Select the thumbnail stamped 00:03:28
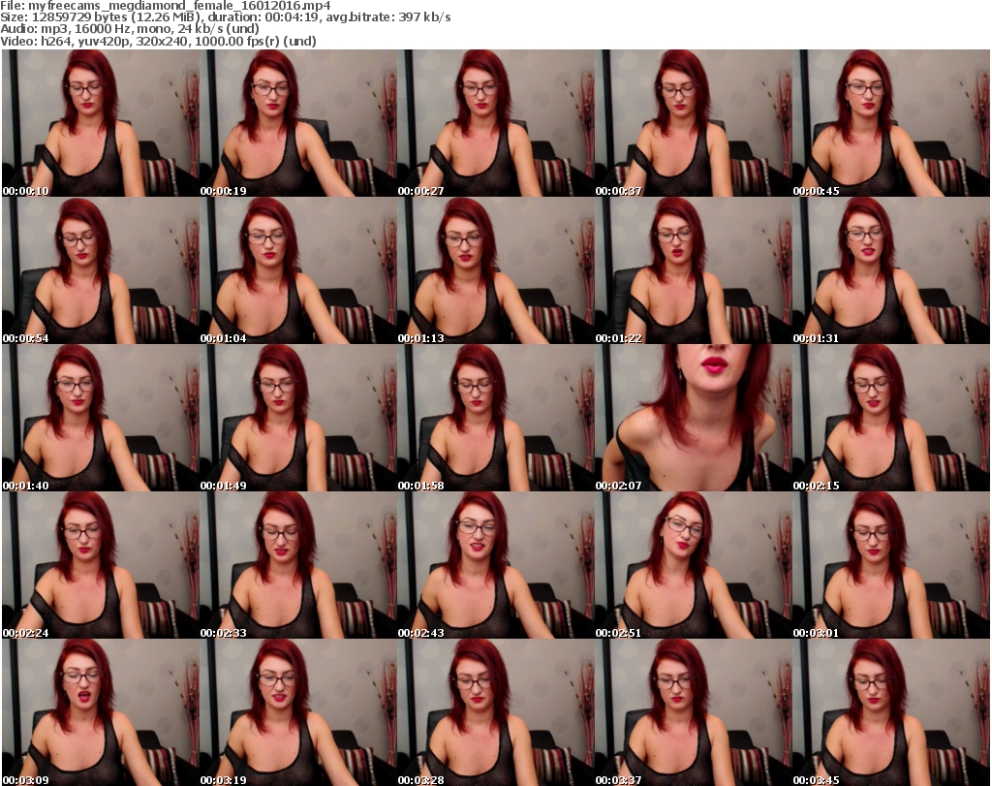This screenshot has height=786, width=992. [495, 712]
